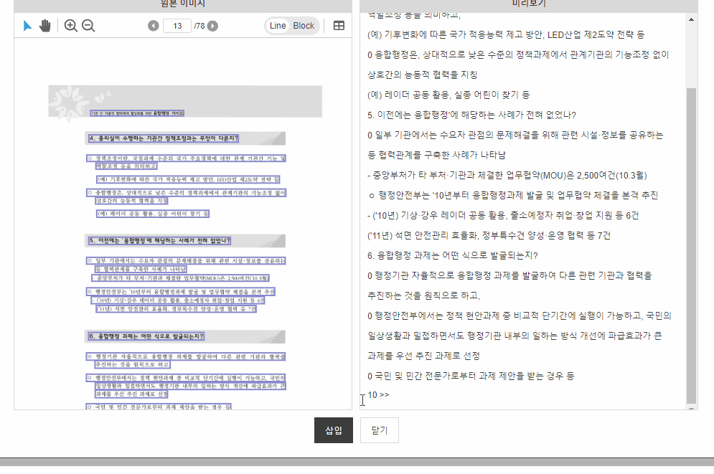The image size is (714, 474).
Task: Switch recognition mode to Block
Action: pyautogui.click(x=304, y=26)
